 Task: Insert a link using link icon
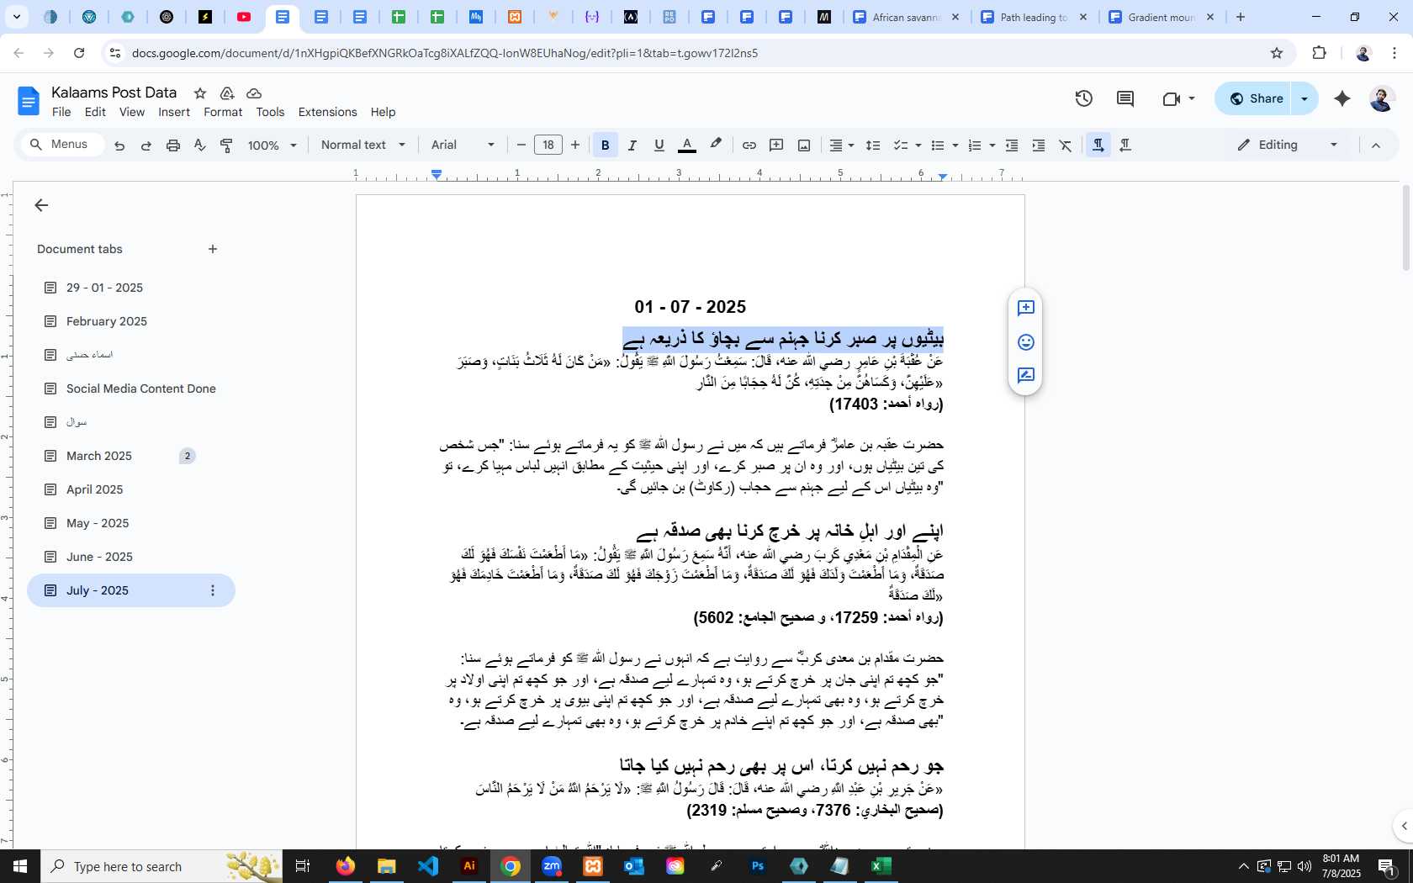[x=749, y=145]
